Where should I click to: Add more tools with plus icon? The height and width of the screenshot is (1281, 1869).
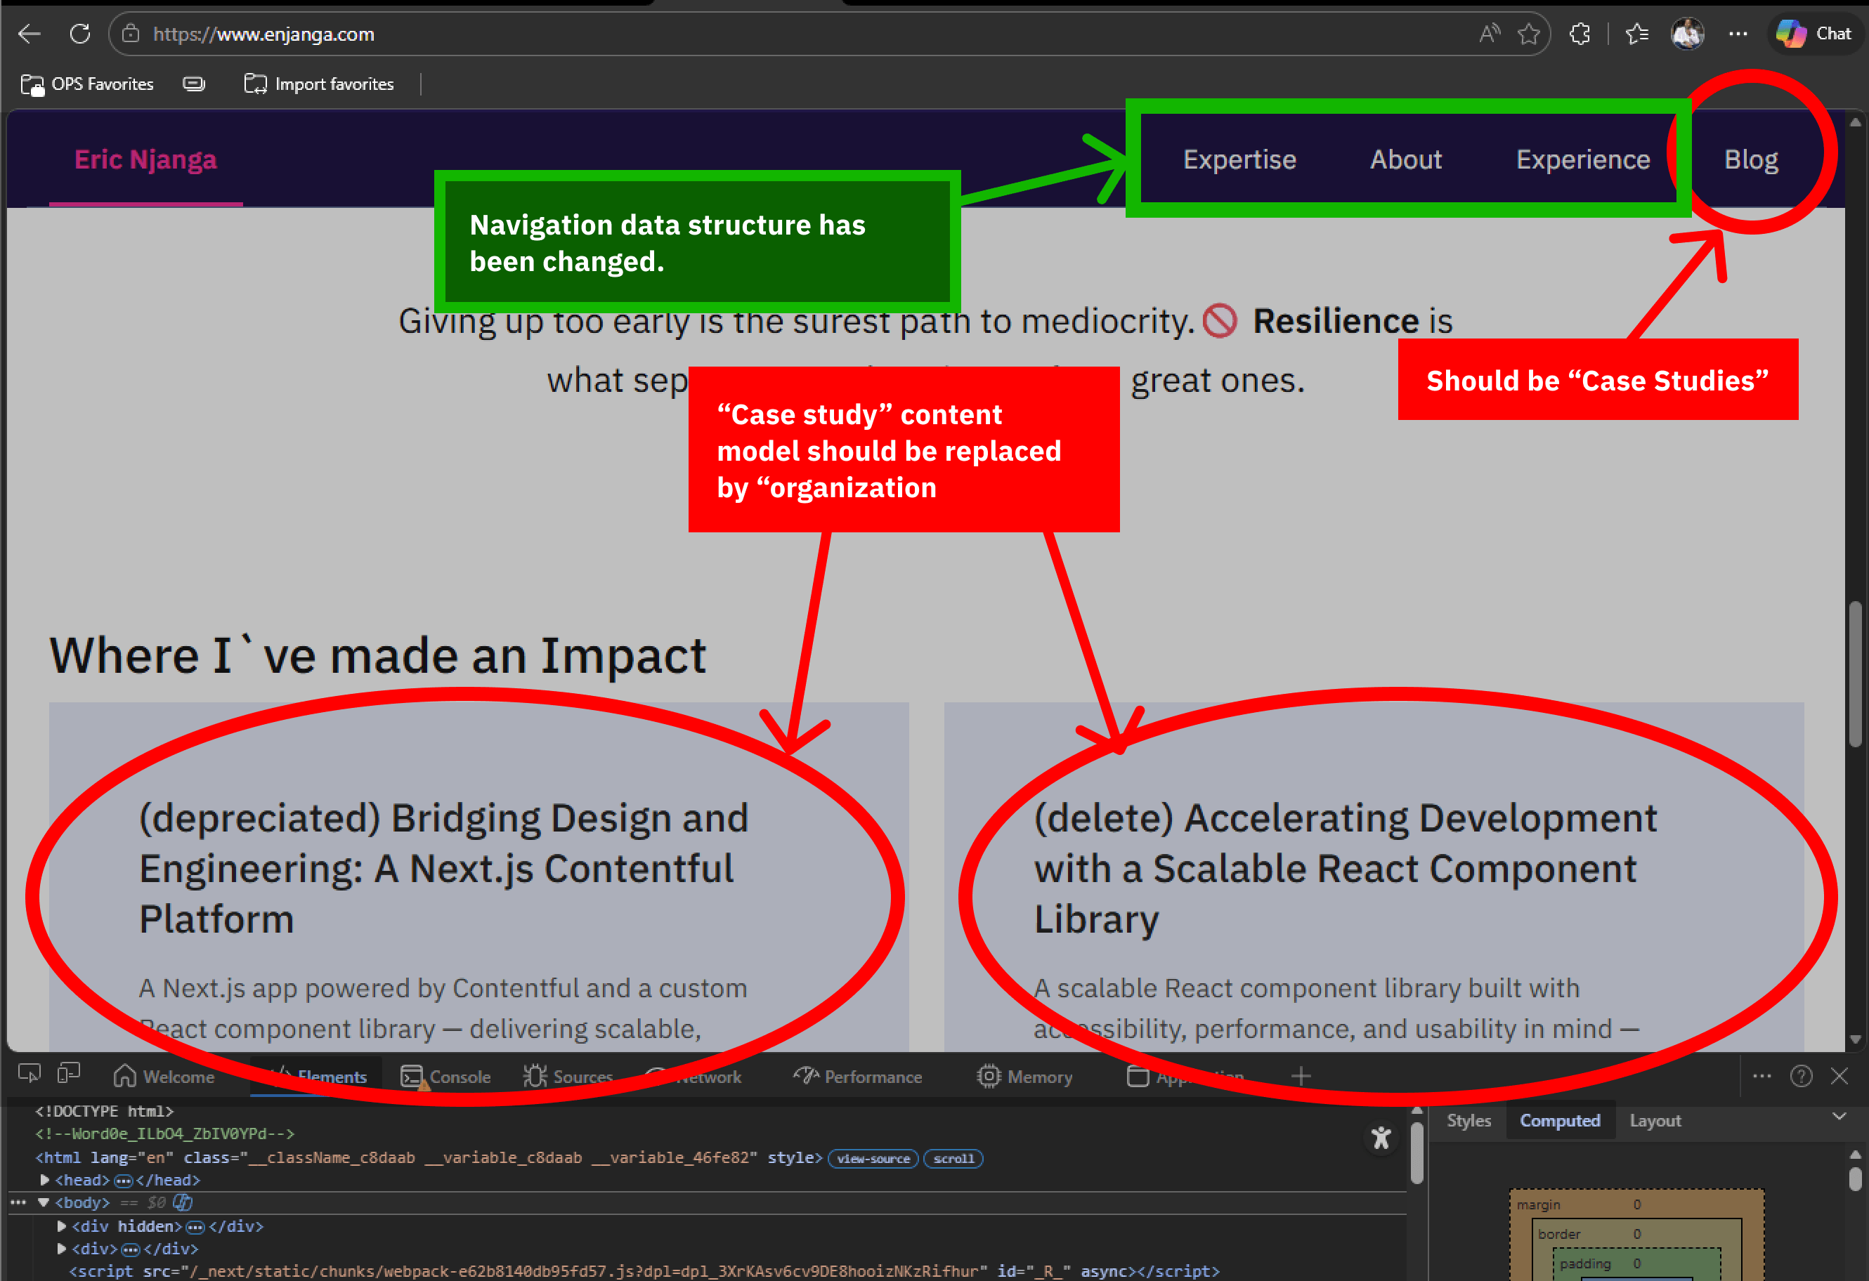click(1301, 1076)
